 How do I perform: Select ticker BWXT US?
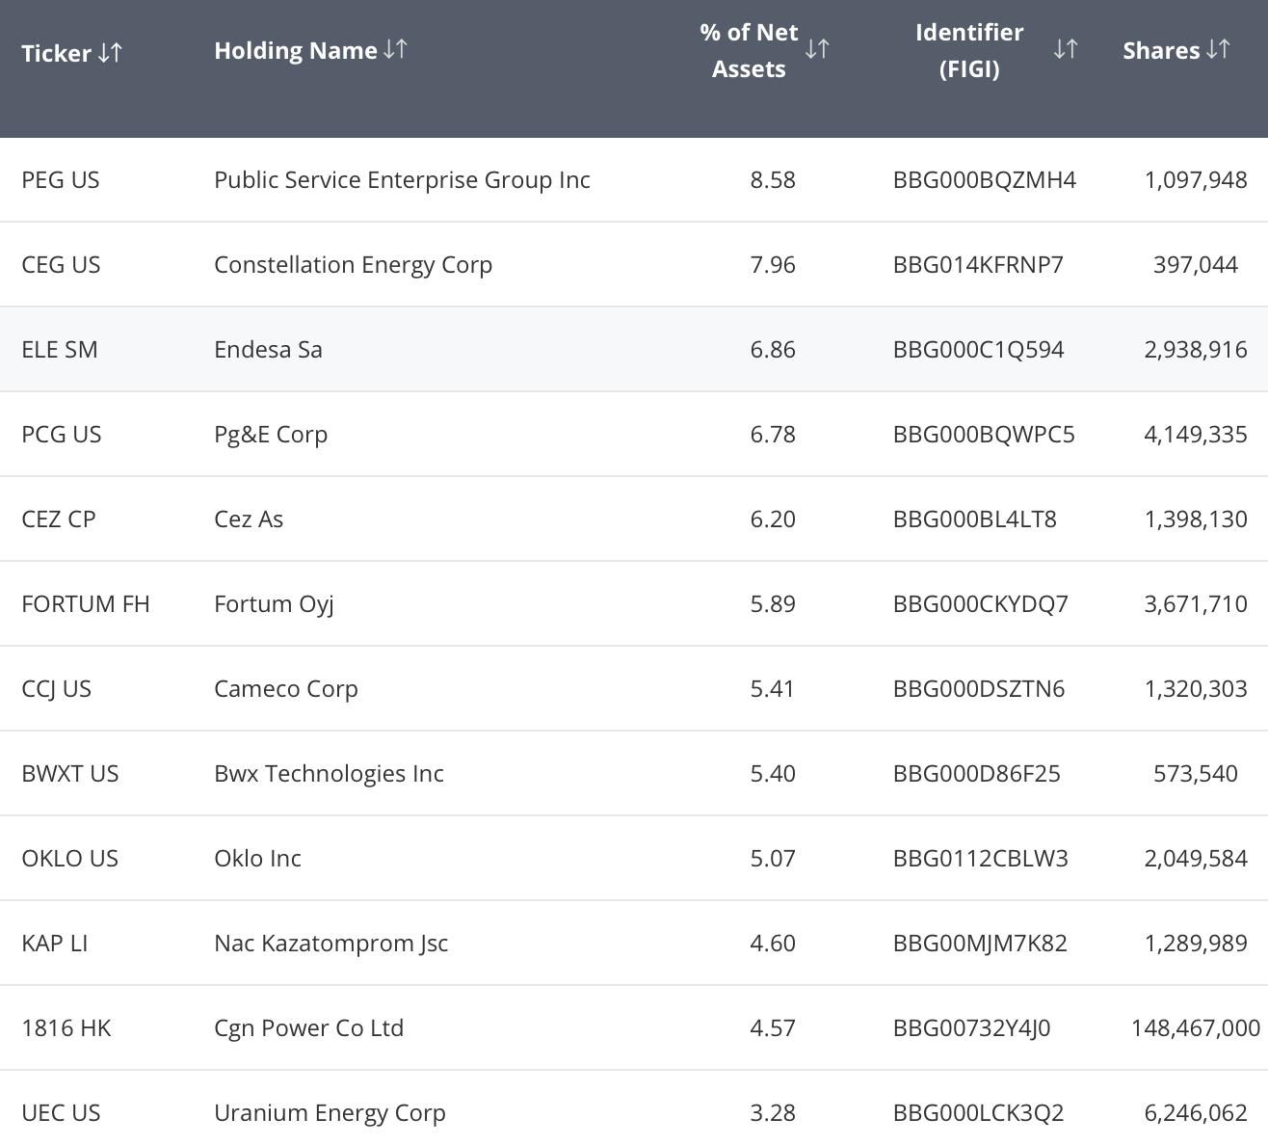70,774
